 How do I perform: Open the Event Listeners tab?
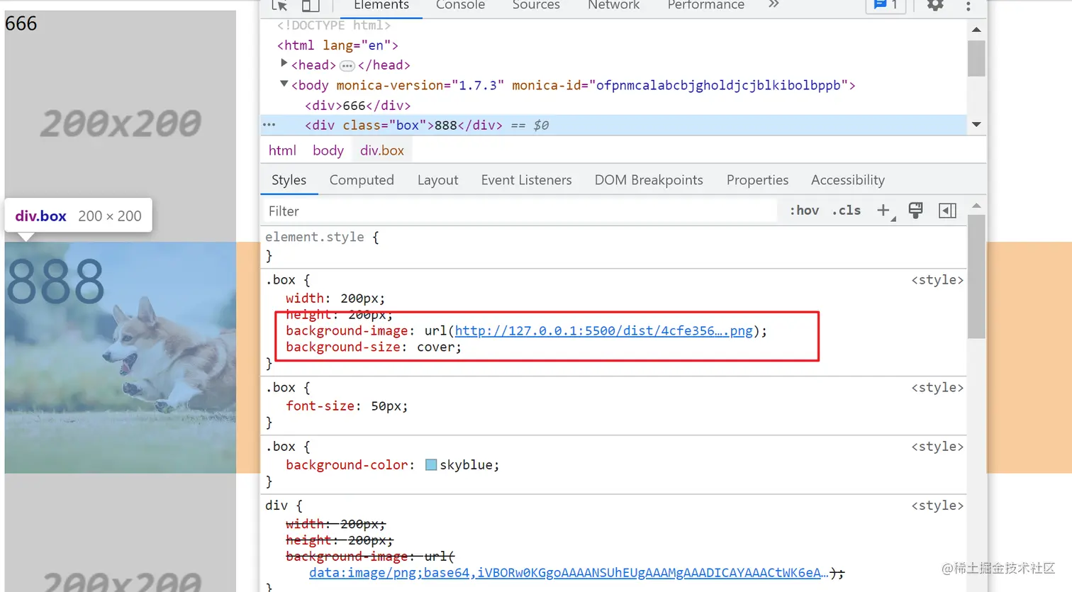point(526,180)
